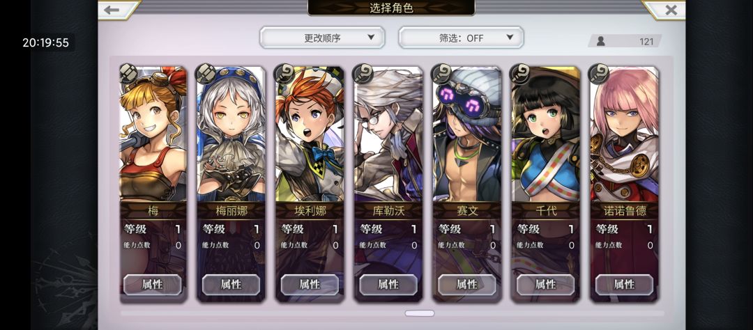Image resolution: width=753 pixels, height=330 pixels.
Task: Close the 选择角色 screen
Action: (x=671, y=10)
